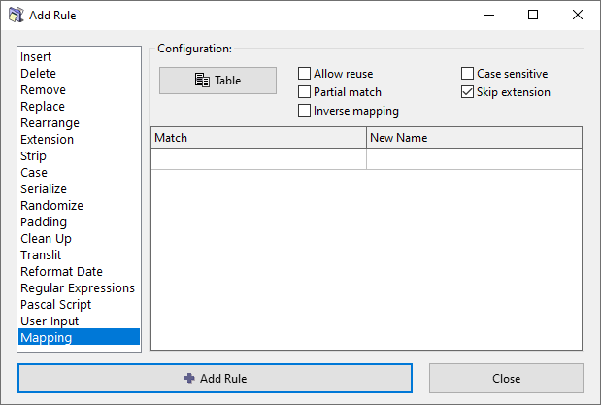Select the Insert rule type
The height and width of the screenshot is (405, 601).
[x=37, y=57]
